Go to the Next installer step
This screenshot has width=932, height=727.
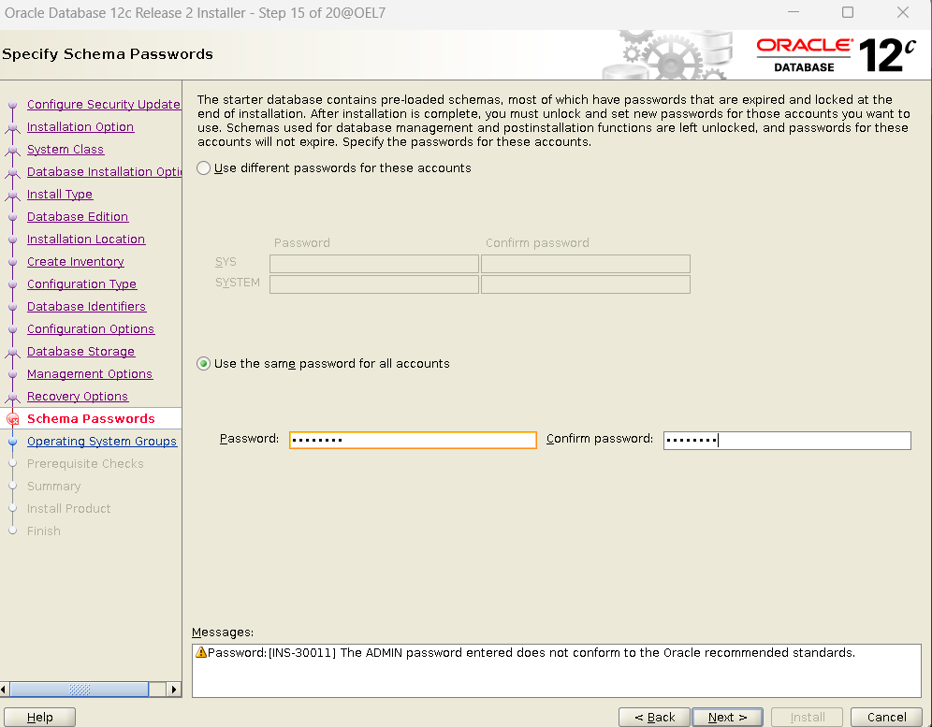click(x=727, y=717)
